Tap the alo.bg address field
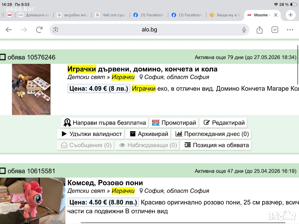This screenshot has width=299, height=224. (x=149, y=30)
